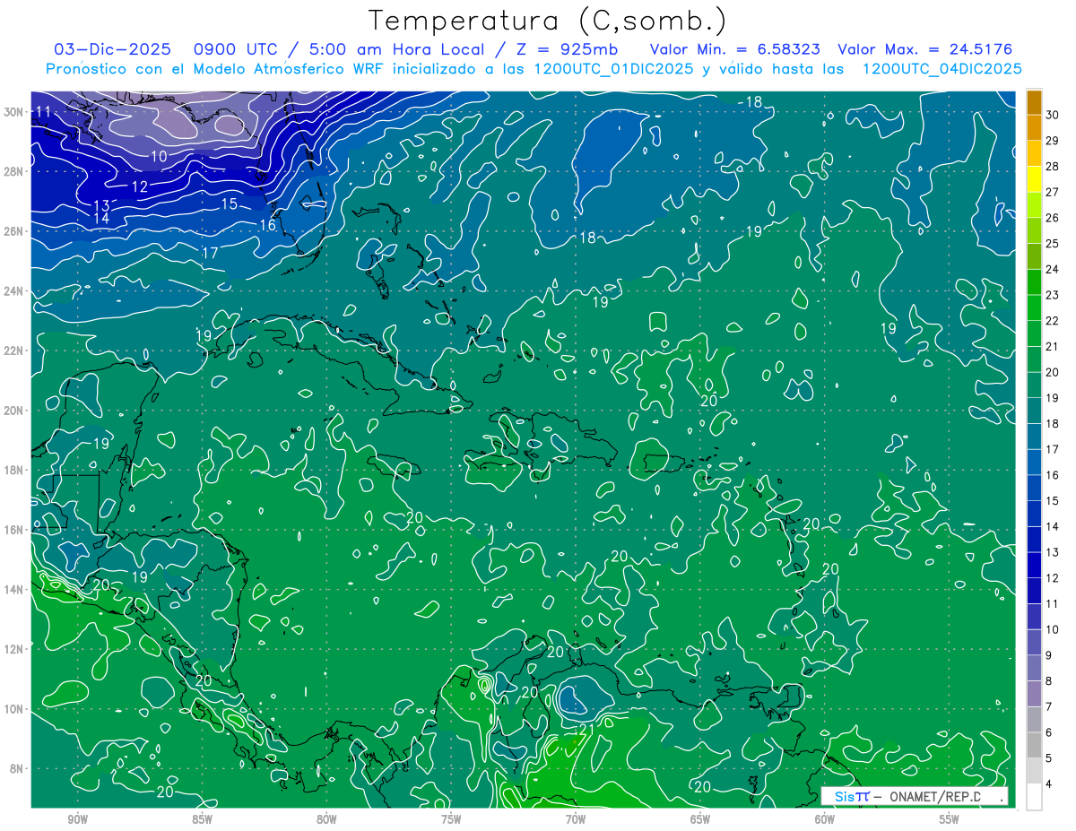The height and width of the screenshot is (831, 1076).
Task: Pick the purple swatch between 8 and 9
Action: 1034,668
